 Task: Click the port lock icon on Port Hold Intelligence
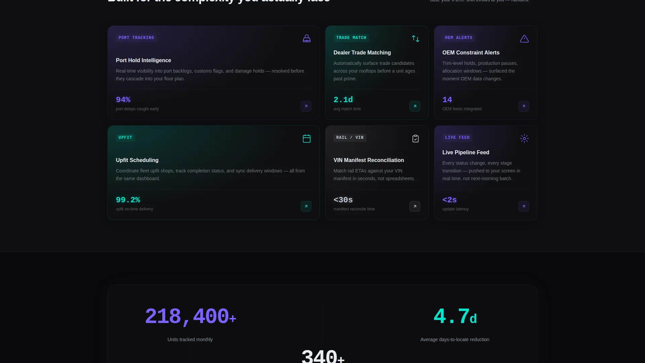[306, 39]
